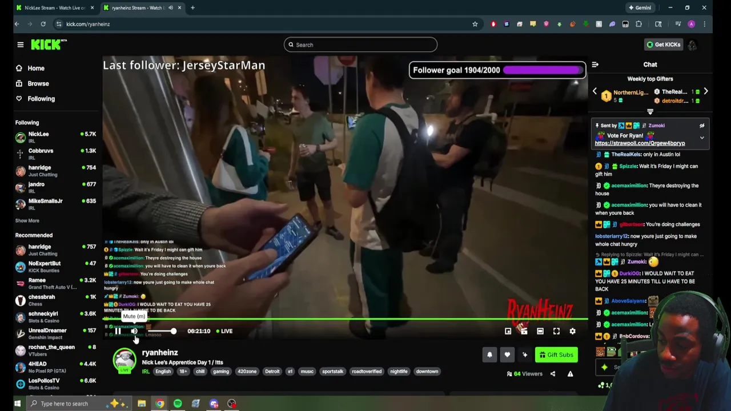Show previous weekly top gifters
This screenshot has width=731, height=411.
[x=595, y=91]
